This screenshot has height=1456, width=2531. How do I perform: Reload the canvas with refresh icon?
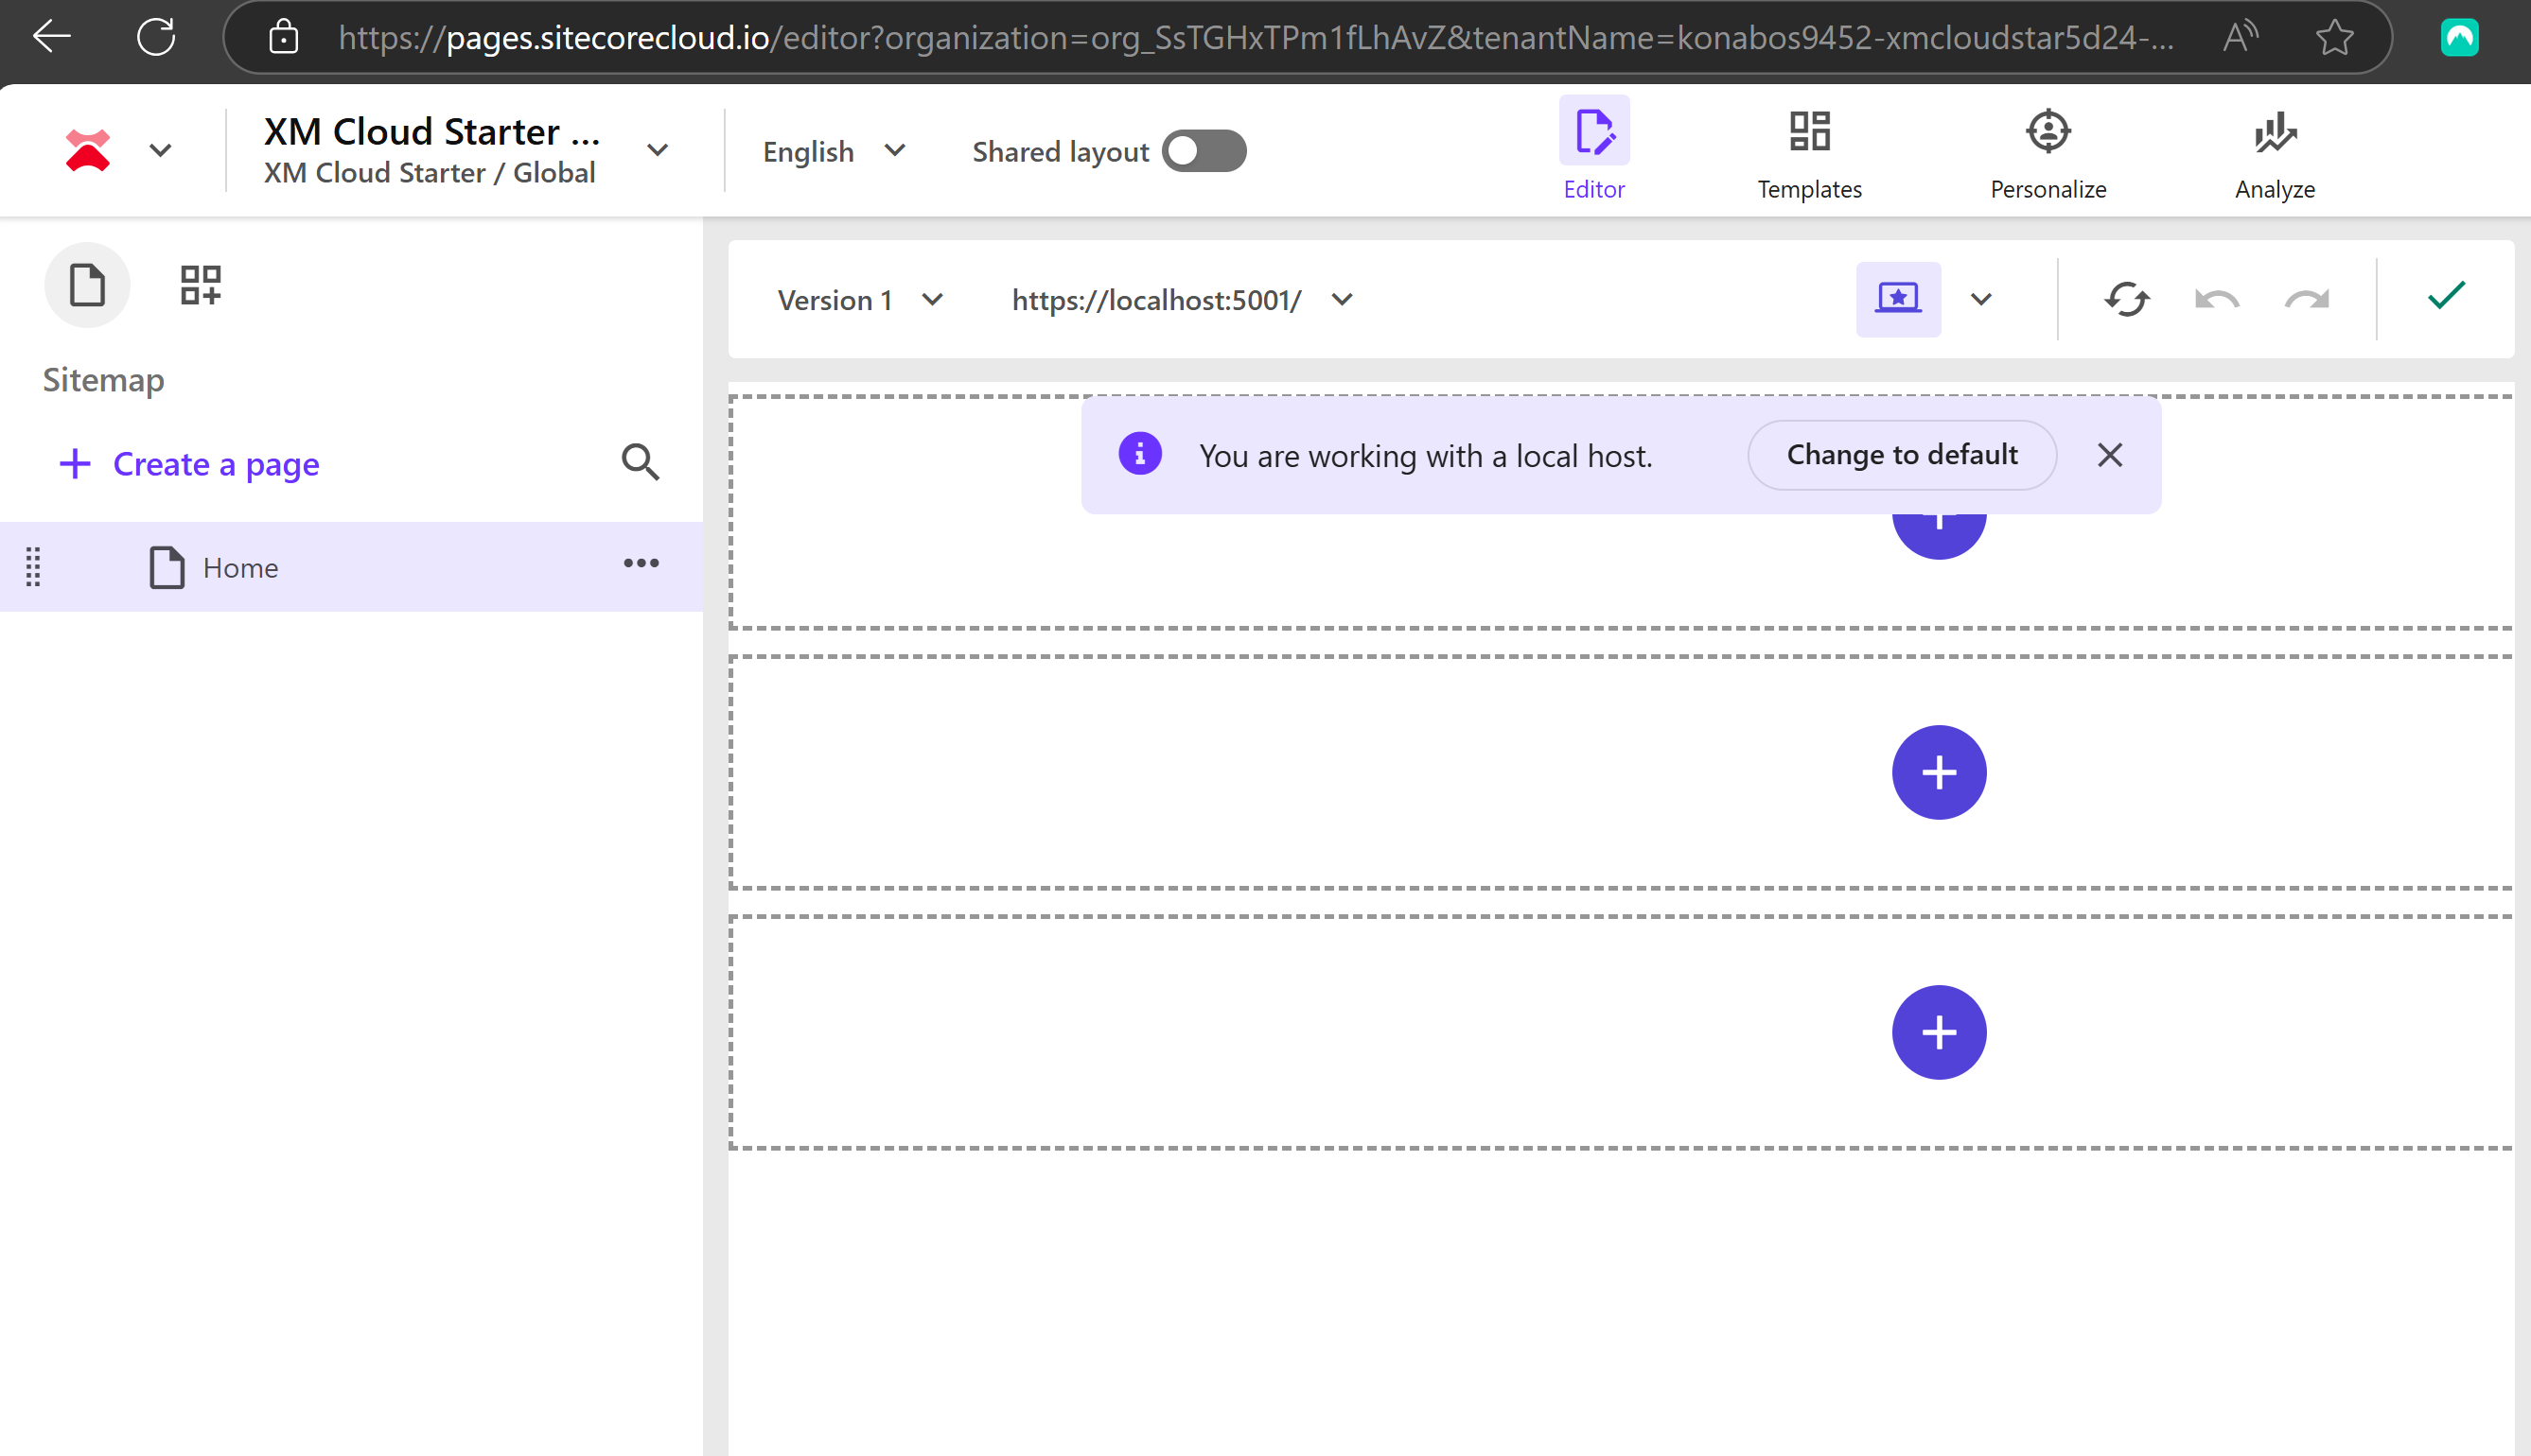(x=2127, y=299)
